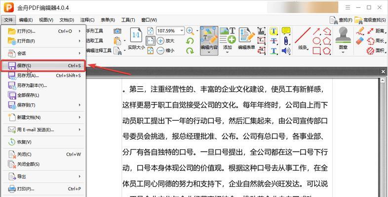The image size is (388, 197).
Task: Select 关闭(C) menu entry
Action: 44,154
